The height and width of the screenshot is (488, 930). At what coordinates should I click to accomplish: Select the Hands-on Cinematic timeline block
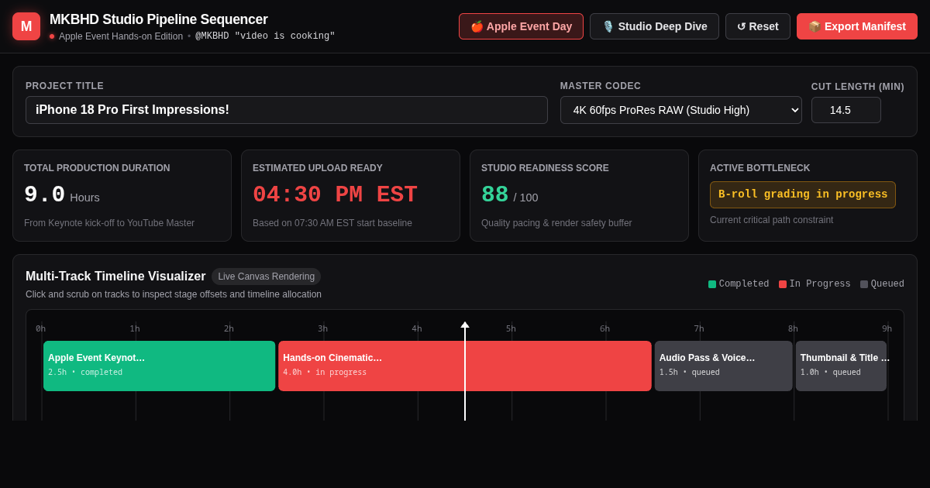pos(465,366)
